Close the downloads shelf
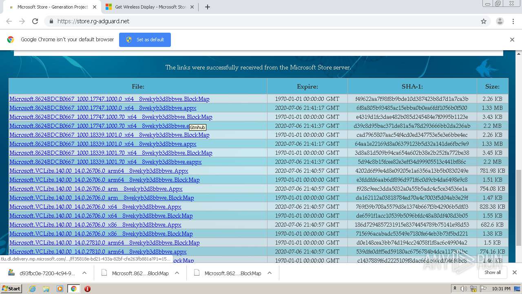The width and height of the screenshot is (522, 294). (514, 272)
